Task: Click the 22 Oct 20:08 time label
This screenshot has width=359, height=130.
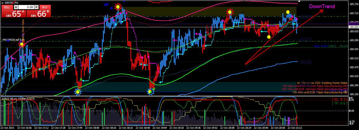Action: (x=228, y=128)
